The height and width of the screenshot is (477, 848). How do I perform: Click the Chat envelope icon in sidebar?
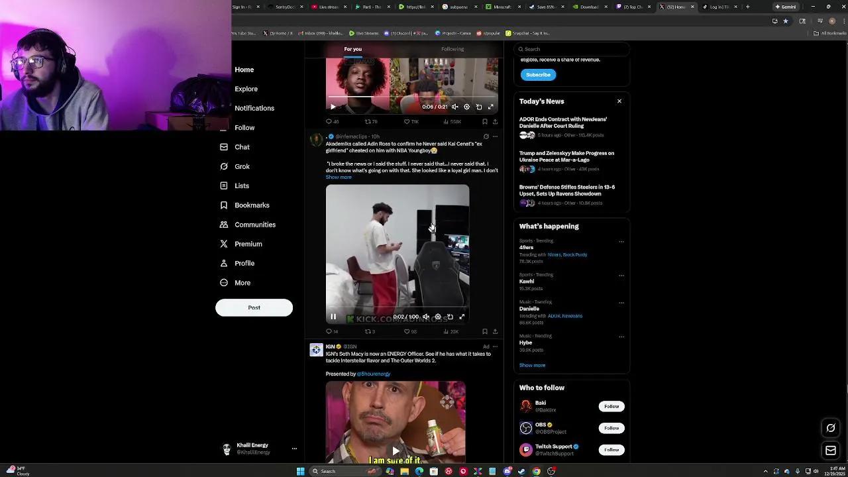pos(224,147)
